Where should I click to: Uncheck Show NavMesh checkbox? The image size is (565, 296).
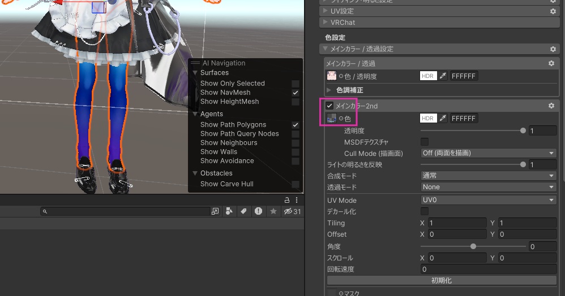click(x=296, y=93)
